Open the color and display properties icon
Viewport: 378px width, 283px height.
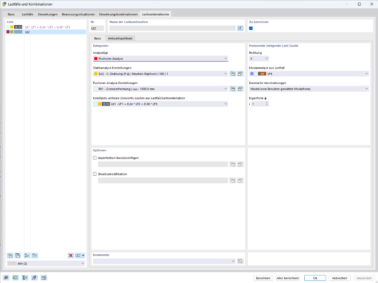coord(25,278)
